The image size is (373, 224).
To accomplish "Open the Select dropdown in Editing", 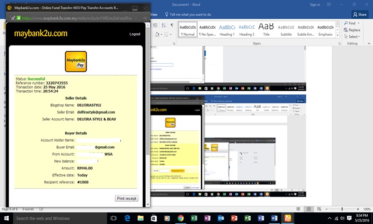I will click(352, 37).
